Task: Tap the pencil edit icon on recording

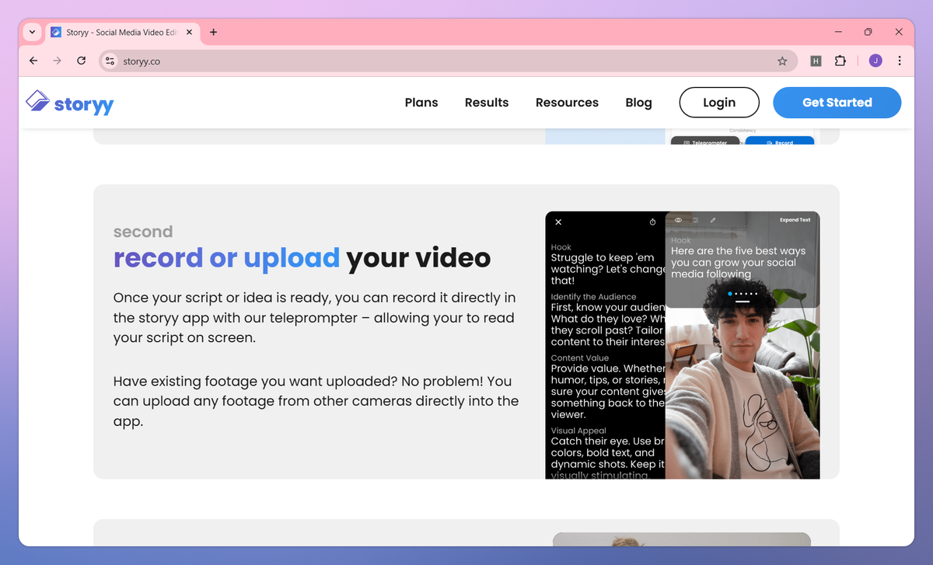Action: (713, 220)
